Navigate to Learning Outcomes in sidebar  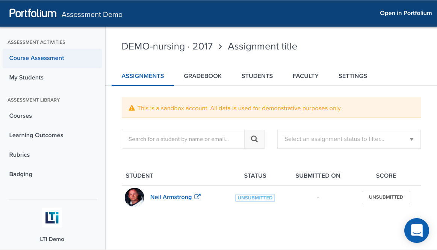[x=36, y=135]
